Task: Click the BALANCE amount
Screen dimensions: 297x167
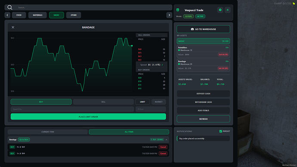Action: pyautogui.click(x=204, y=84)
